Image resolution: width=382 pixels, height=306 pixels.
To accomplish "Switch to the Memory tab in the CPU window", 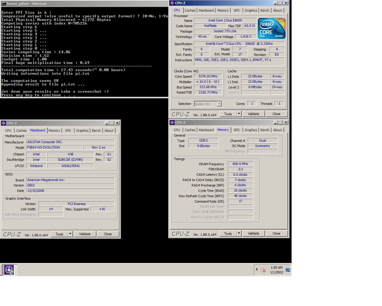I will tap(223, 10).
